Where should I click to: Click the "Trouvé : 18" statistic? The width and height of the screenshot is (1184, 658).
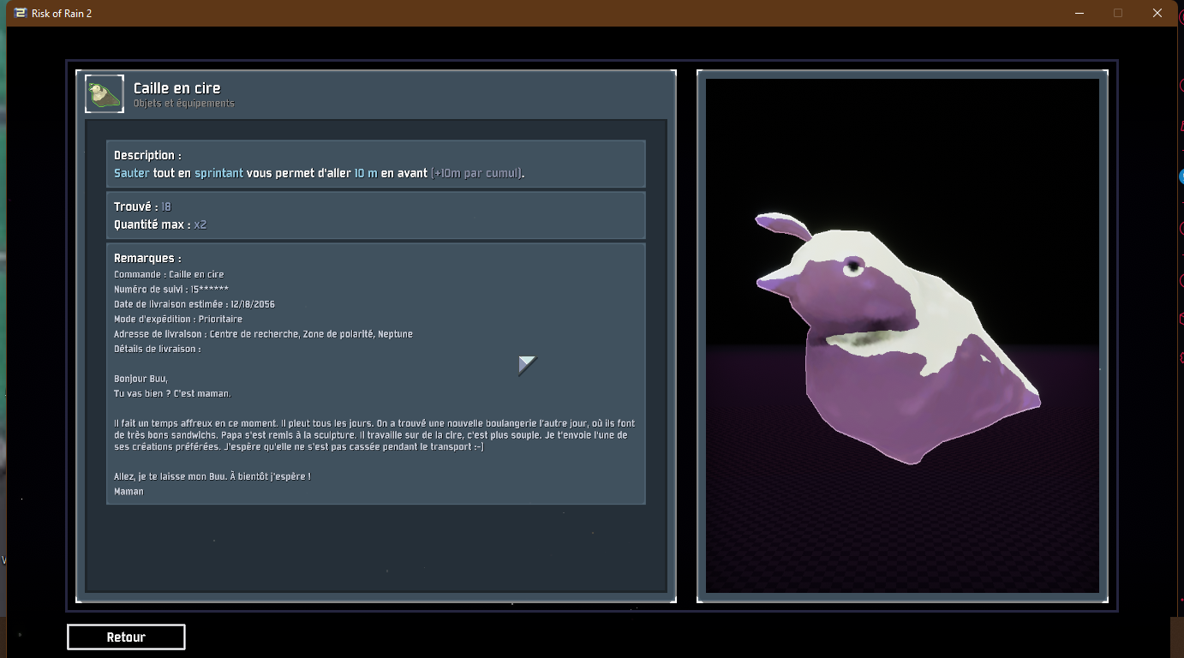pos(142,207)
